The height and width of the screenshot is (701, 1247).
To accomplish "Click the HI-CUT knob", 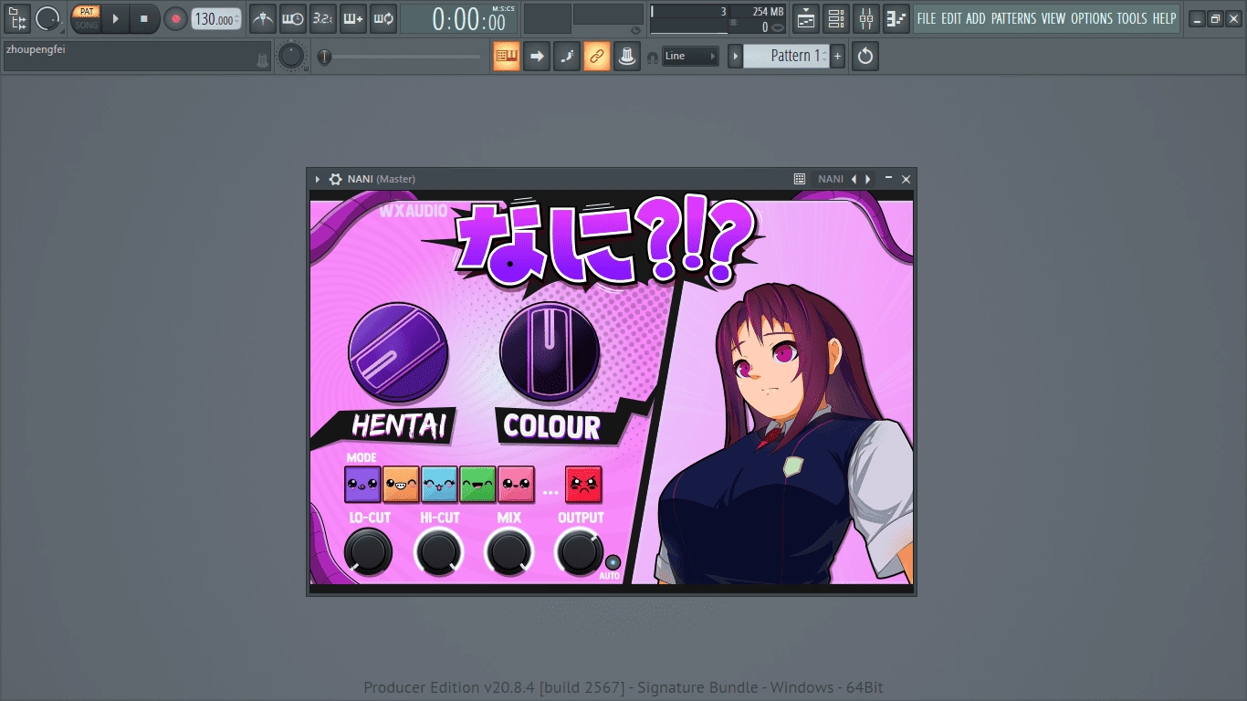I will [x=439, y=551].
